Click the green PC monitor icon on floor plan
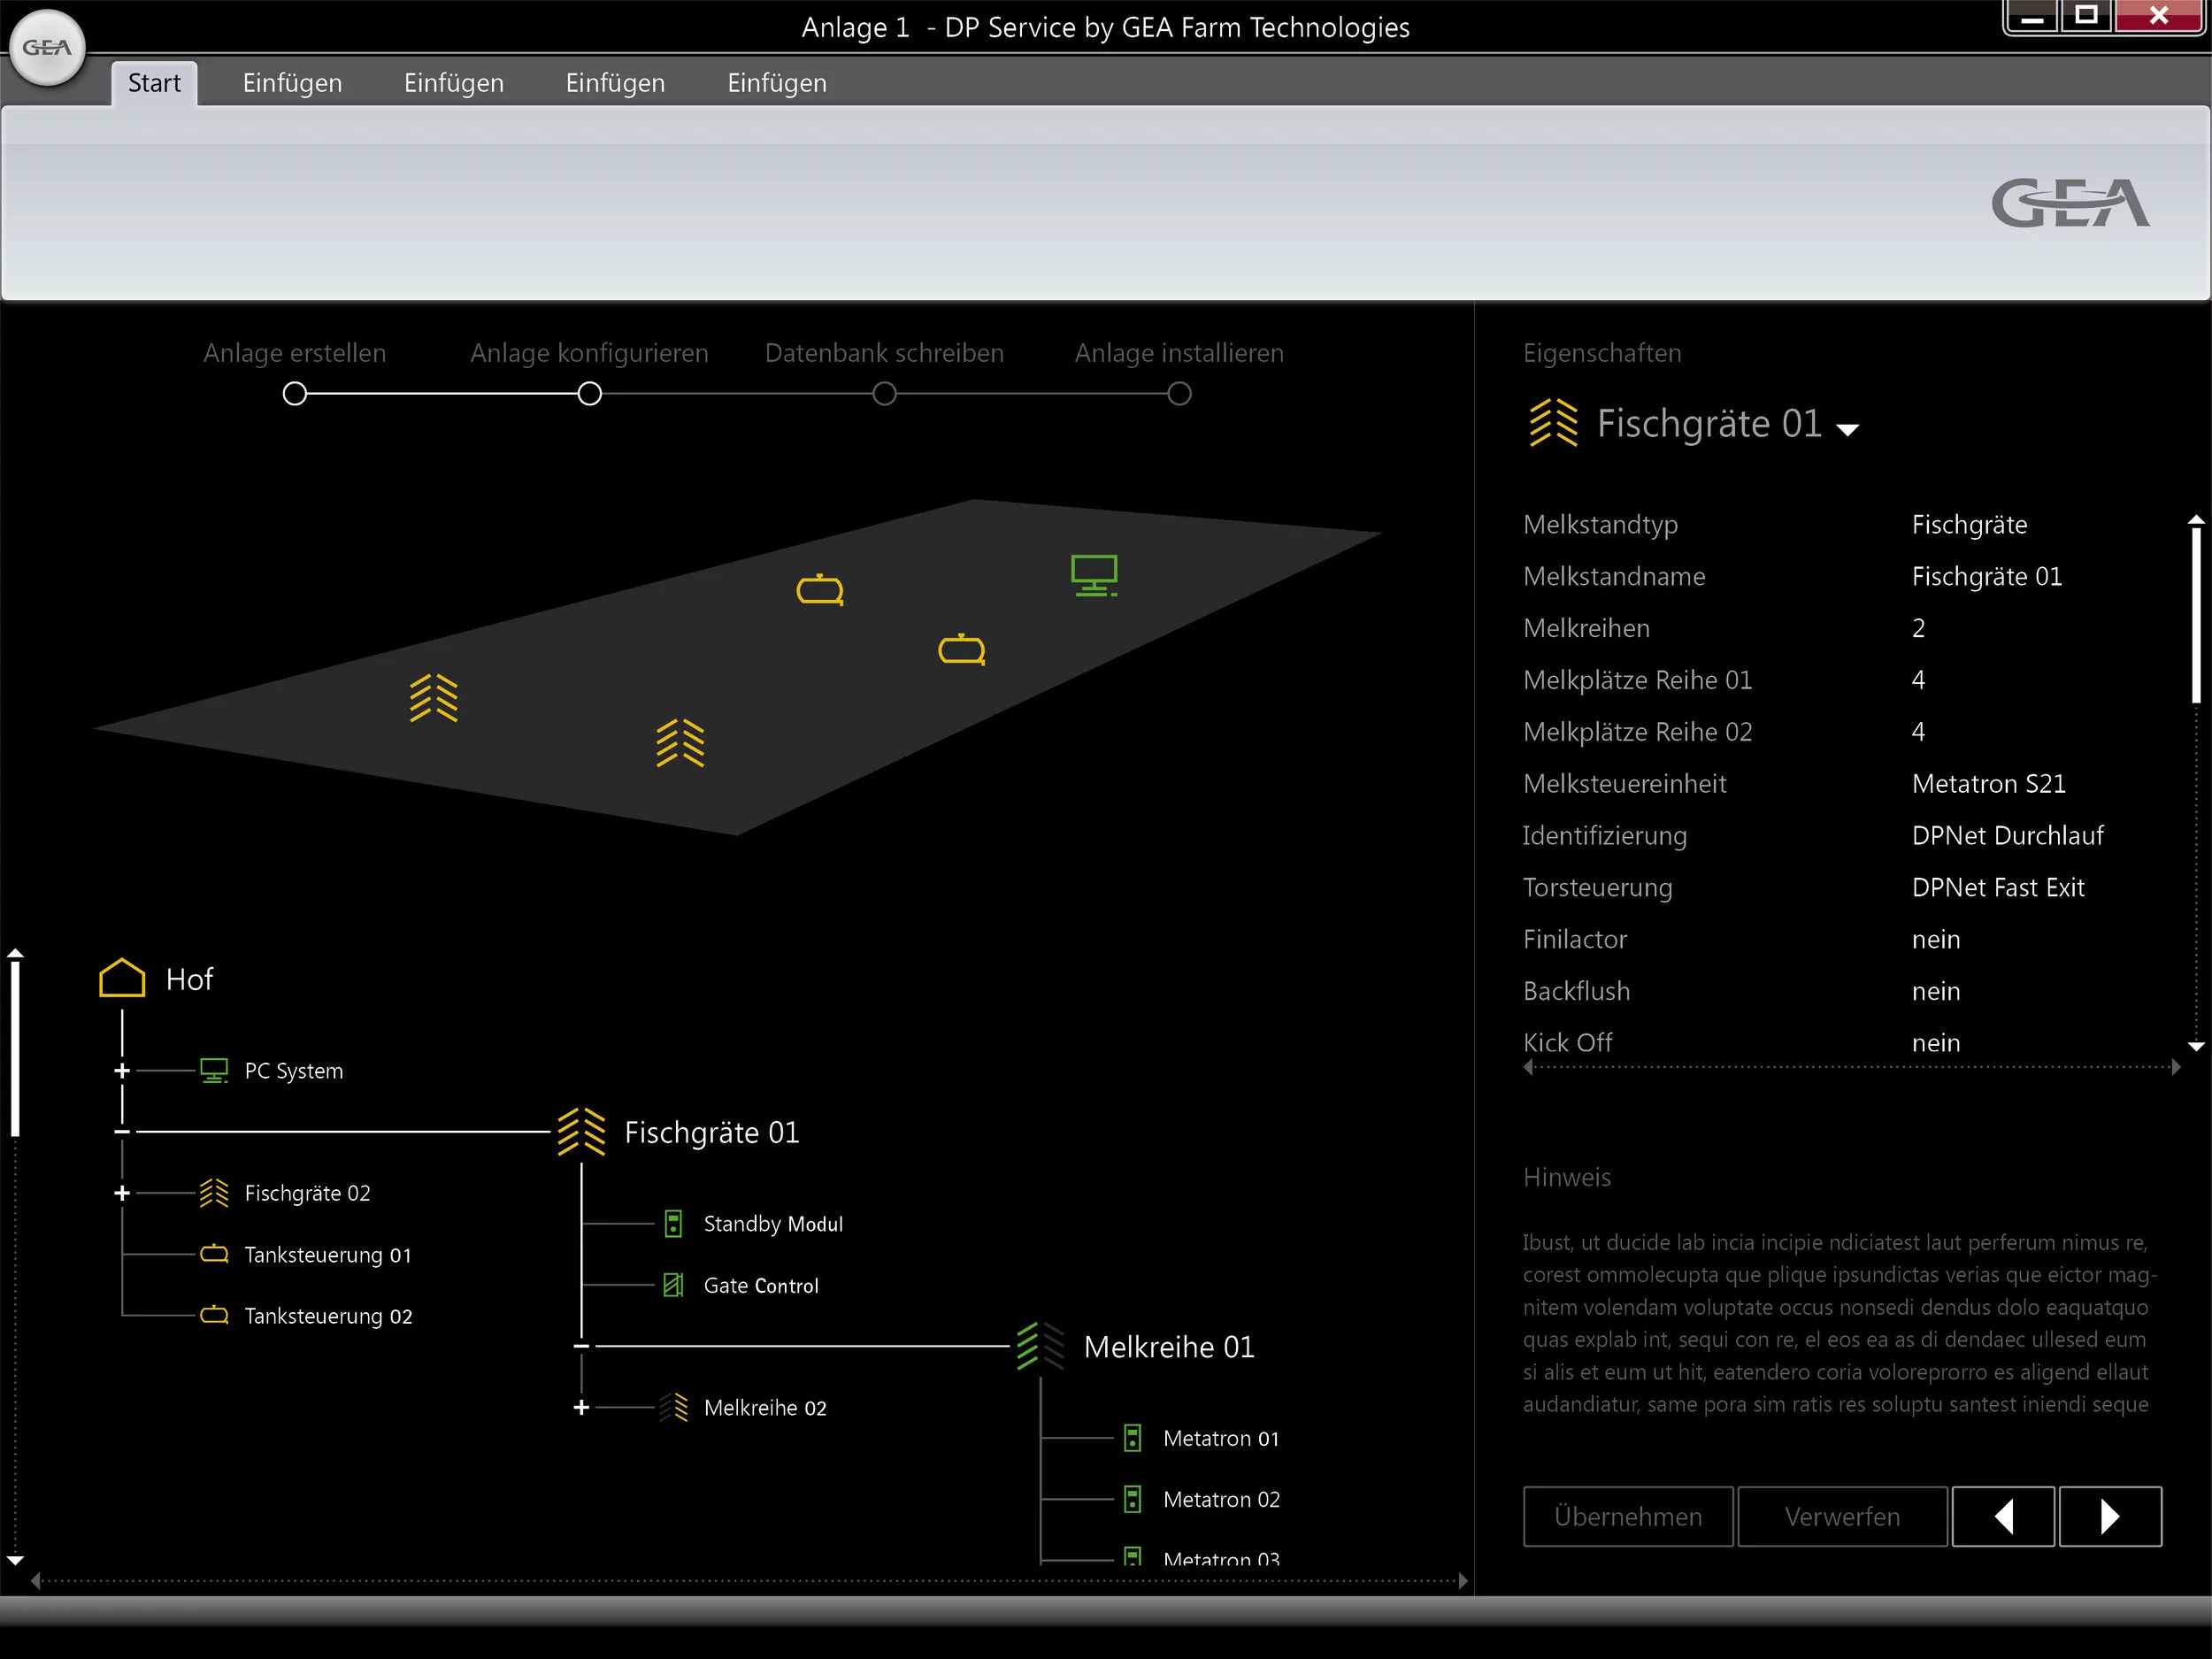The height and width of the screenshot is (1659, 2212). click(x=1093, y=575)
